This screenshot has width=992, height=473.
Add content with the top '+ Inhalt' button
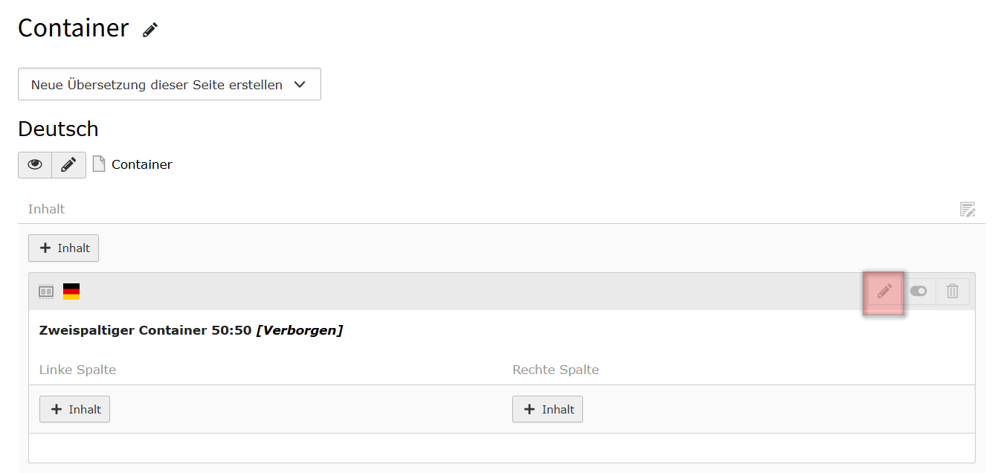coord(63,248)
